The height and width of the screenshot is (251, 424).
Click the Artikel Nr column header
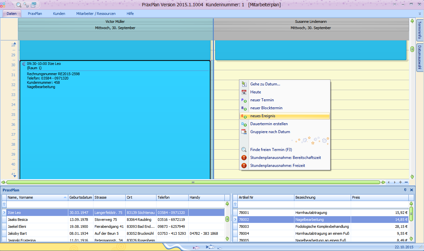pos(266,197)
